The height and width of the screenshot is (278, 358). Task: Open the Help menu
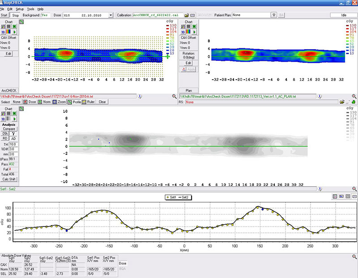coord(40,9)
